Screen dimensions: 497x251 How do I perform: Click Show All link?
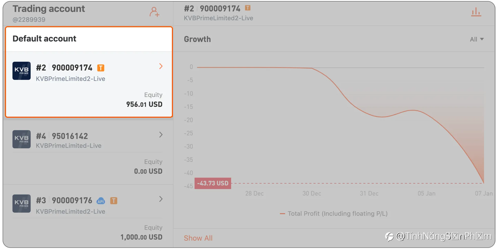(x=198, y=238)
